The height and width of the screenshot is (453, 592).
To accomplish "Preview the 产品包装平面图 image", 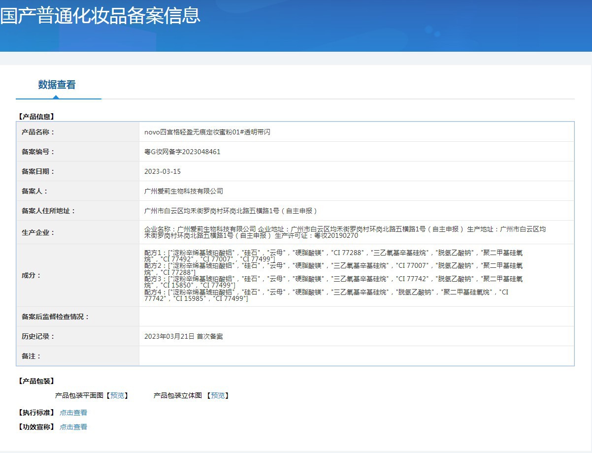I will [117, 395].
